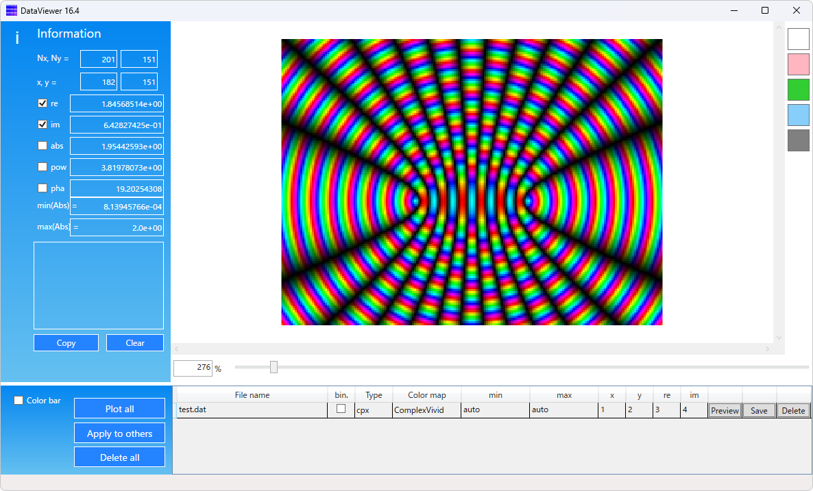This screenshot has height=491, width=813.
Task: Click the Information 'i' icon
Action: click(x=17, y=38)
